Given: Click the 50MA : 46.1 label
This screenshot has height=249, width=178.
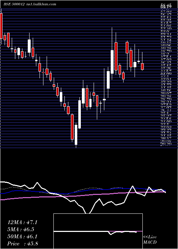Looking at the screenshot, I should pyautogui.click(x=22, y=237).
